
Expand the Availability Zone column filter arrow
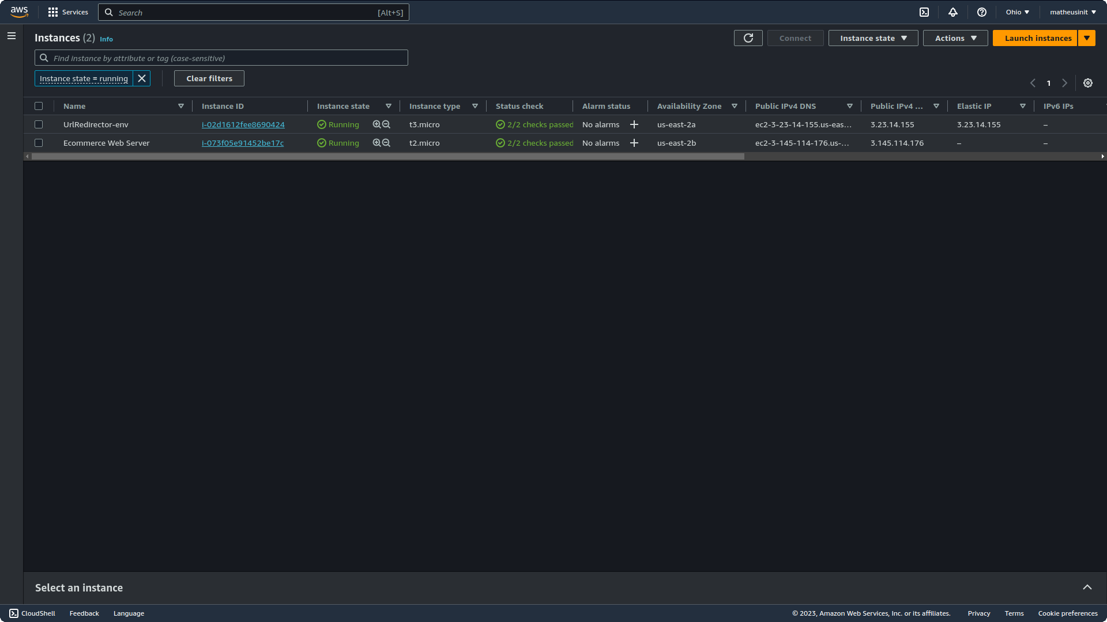[735, 106]
